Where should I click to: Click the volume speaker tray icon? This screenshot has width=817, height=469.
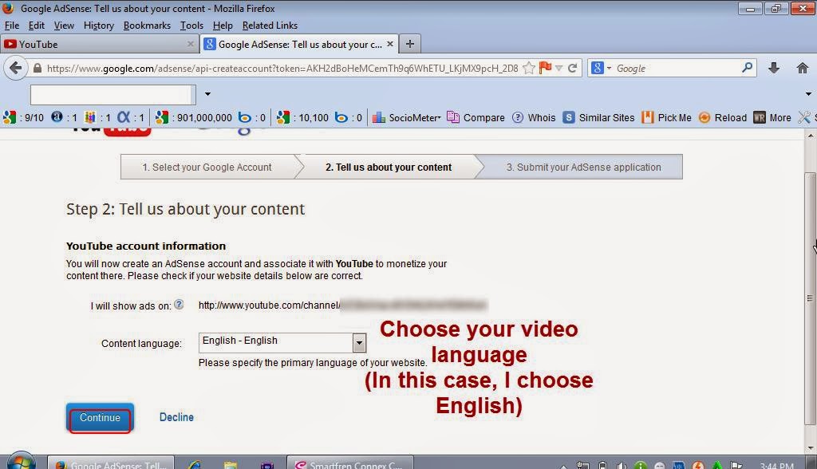click(622, 465)
